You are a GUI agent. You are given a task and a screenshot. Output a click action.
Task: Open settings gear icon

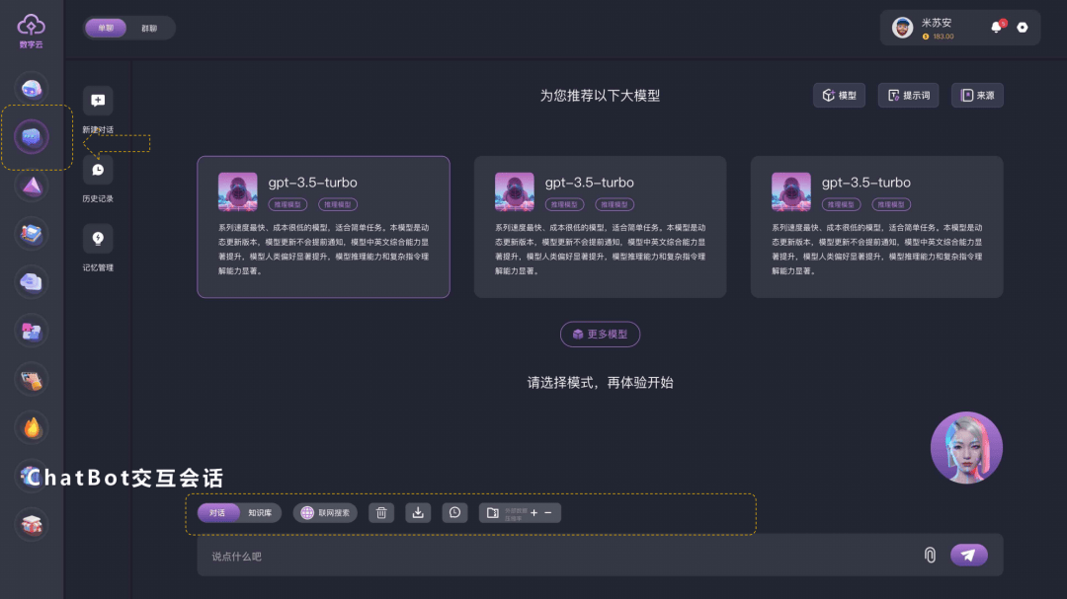(1023, 28)
